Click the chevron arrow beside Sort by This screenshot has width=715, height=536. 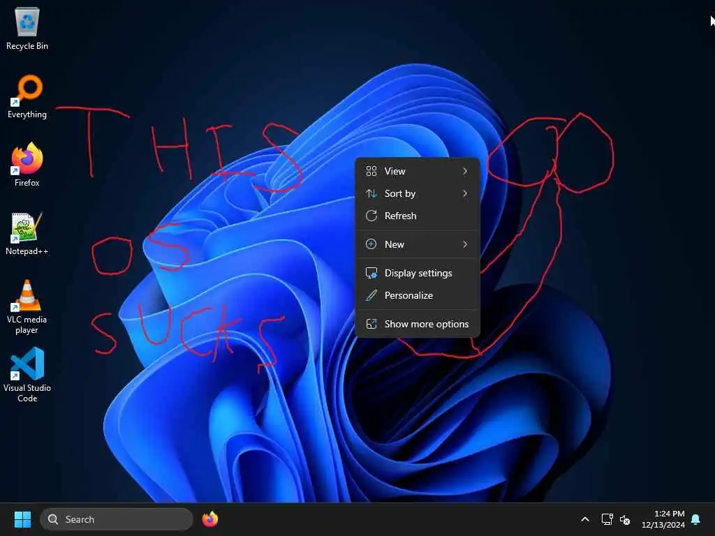click(x=465, y=193)
